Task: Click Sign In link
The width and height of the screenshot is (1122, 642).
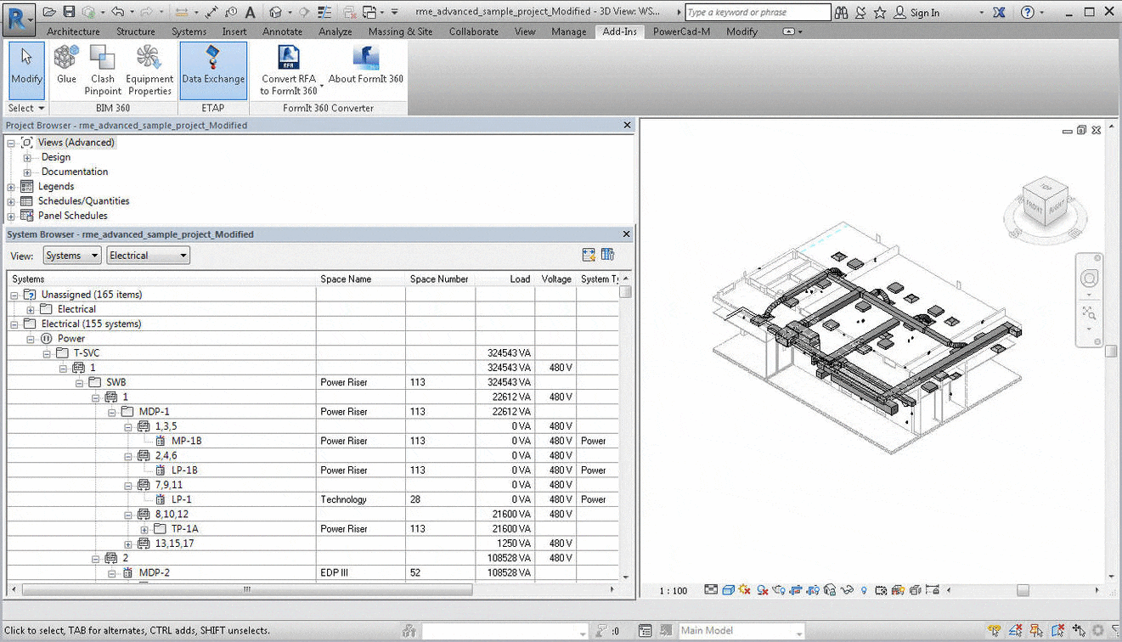Action: tap(924, 13)
